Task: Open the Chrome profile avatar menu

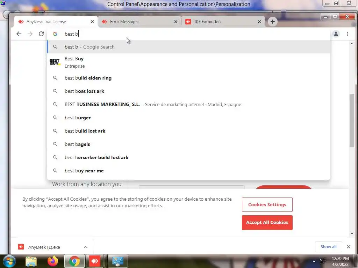Action: (x=336, y=34)
